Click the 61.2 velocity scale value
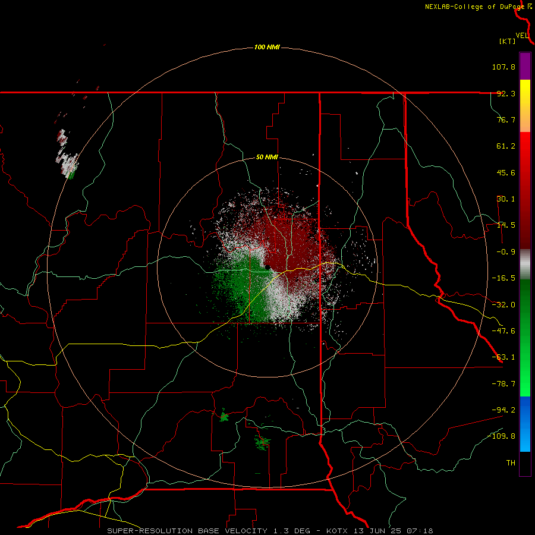The height and width of the screenshot is (535, 535). pos(506,146)
